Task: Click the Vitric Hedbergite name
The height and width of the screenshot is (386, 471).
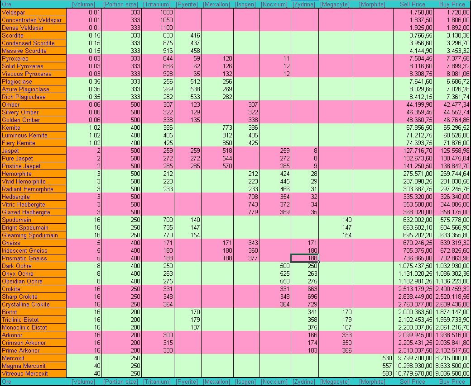Action: point(33,205)
